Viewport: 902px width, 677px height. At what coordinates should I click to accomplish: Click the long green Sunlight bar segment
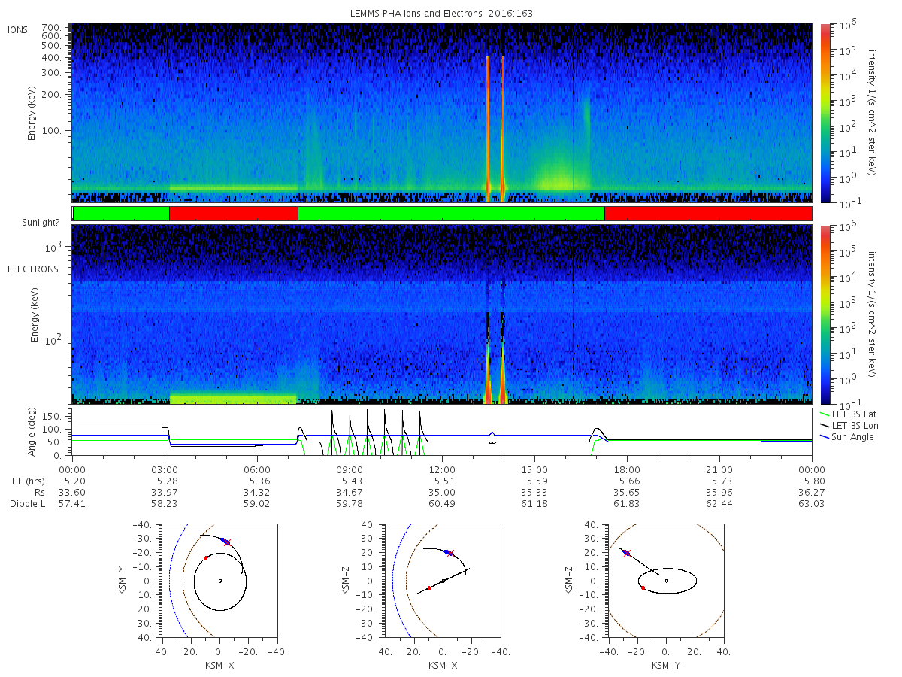451,214
